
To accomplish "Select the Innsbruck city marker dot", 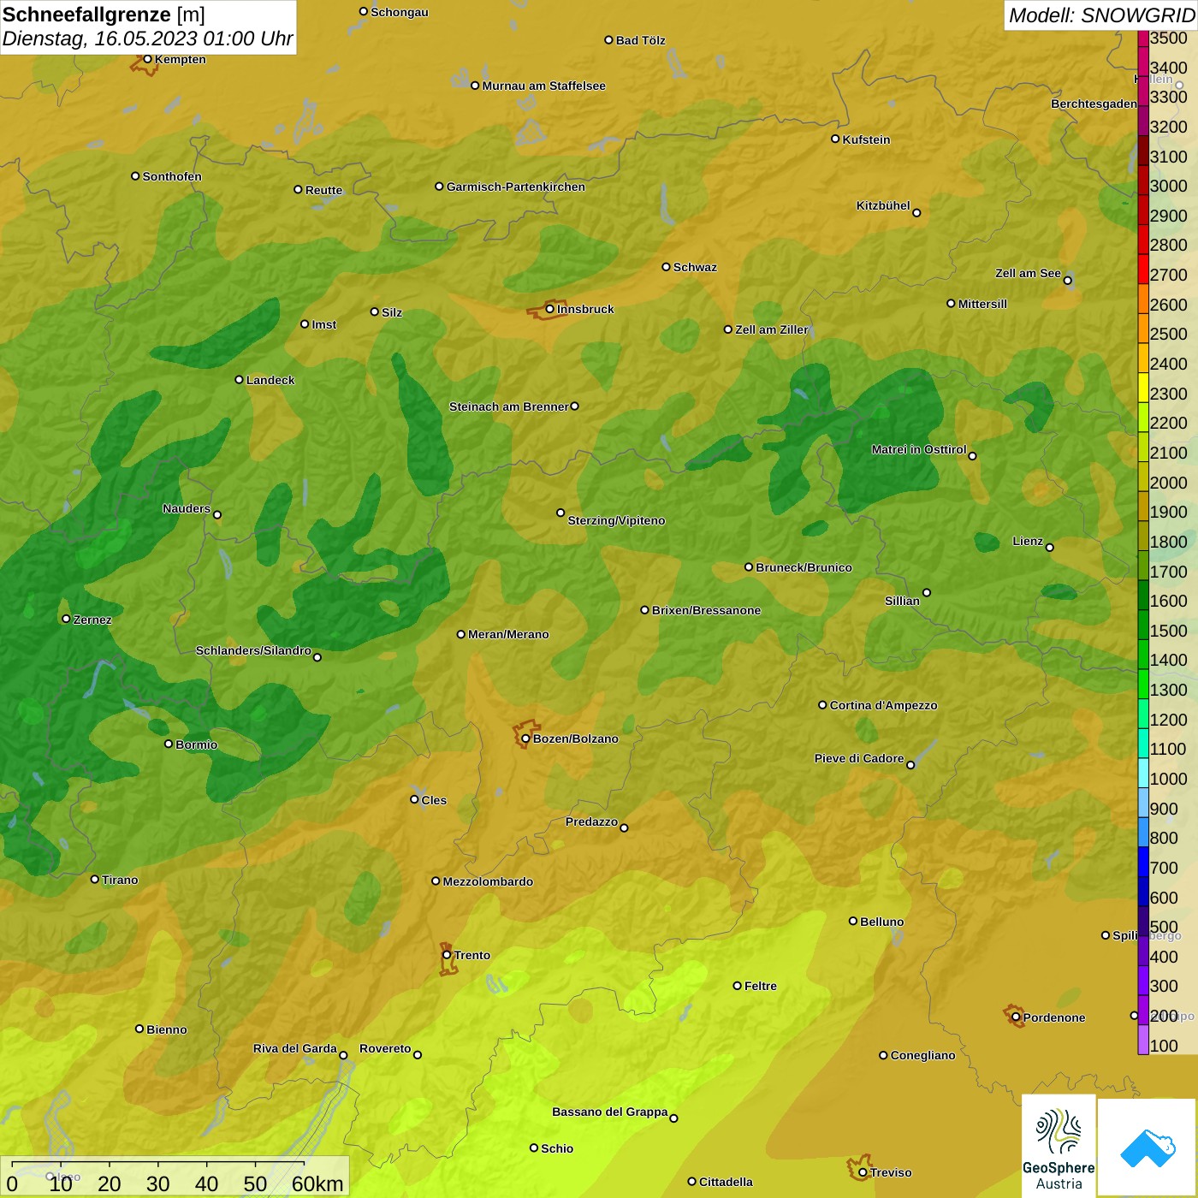I will point(550,309).
